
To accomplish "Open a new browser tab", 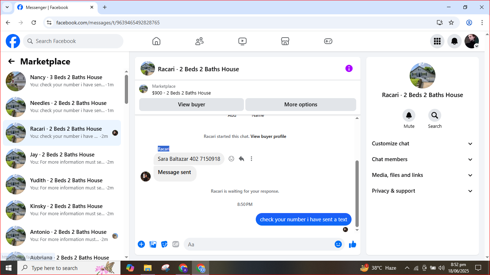I will click(x=105, y=7).
